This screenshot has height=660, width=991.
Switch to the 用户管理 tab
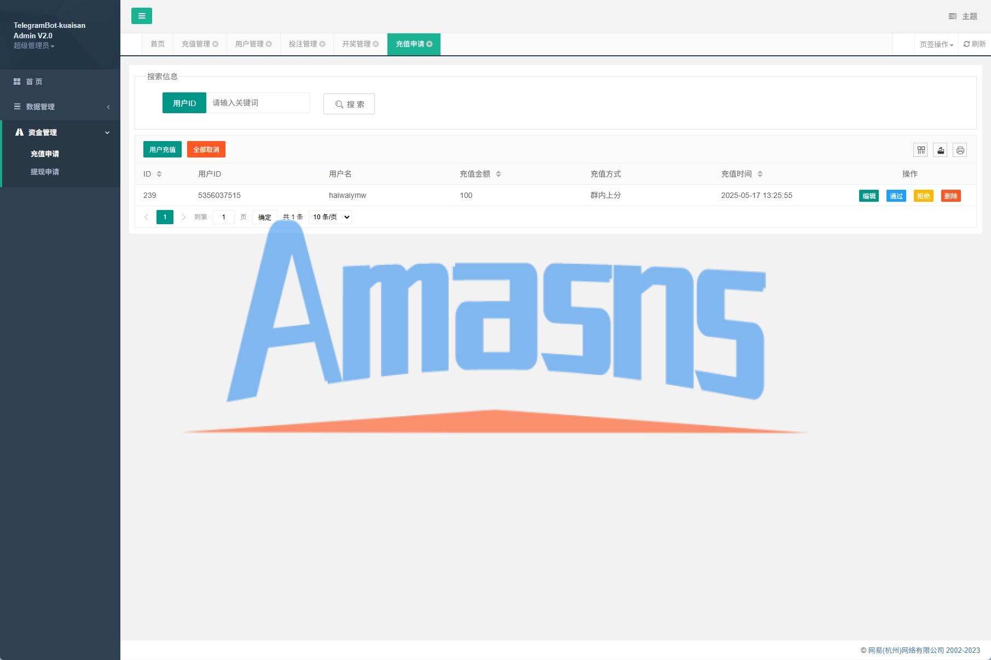point(250,44)
